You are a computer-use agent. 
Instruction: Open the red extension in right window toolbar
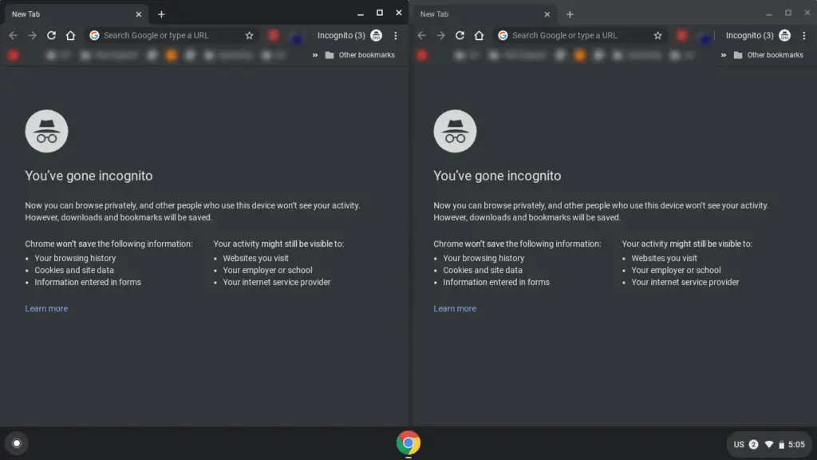pos(681,35)
